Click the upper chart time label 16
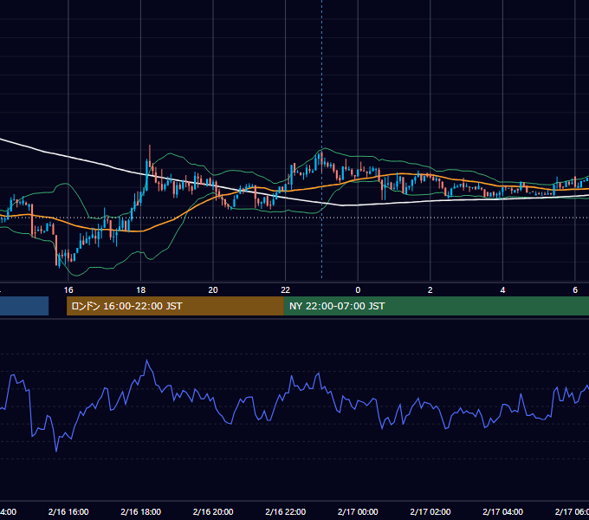The image size is (589, 520). click(x=68, y=290)
